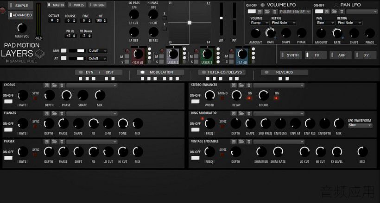Open the ARP page button
Viewport: 380px width, 203px height.
pyautogui.click(x=340, y=55)
